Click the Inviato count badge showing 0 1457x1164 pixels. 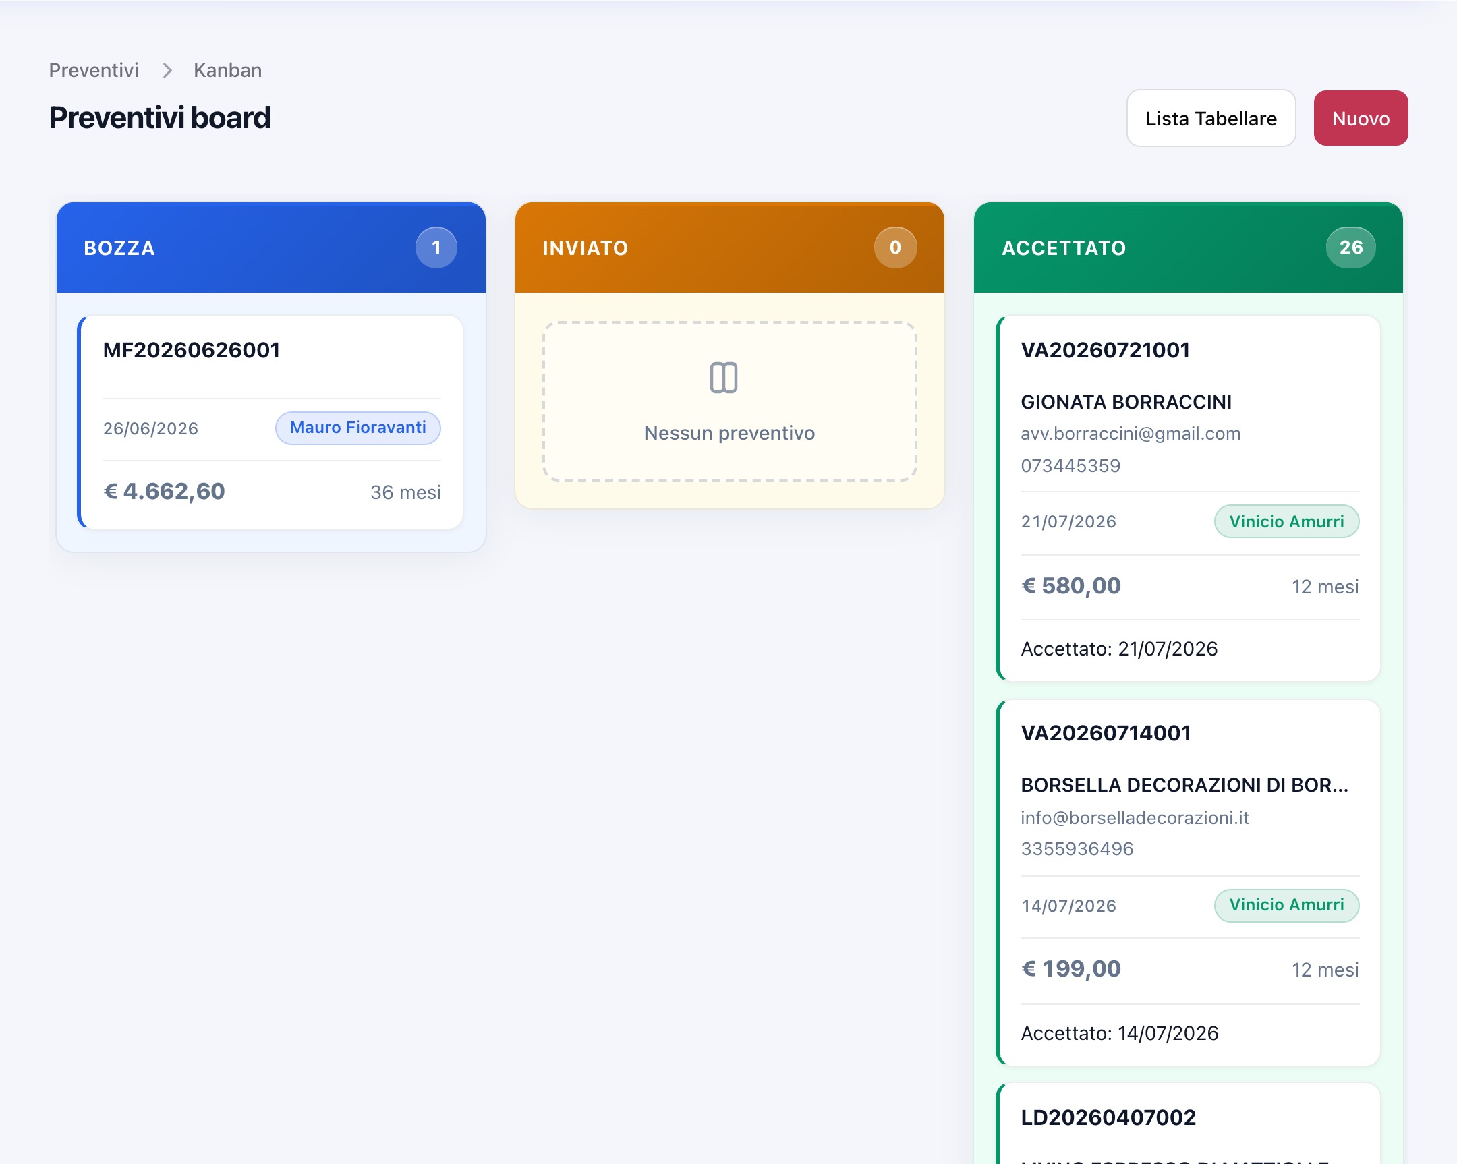pos(895,248)
